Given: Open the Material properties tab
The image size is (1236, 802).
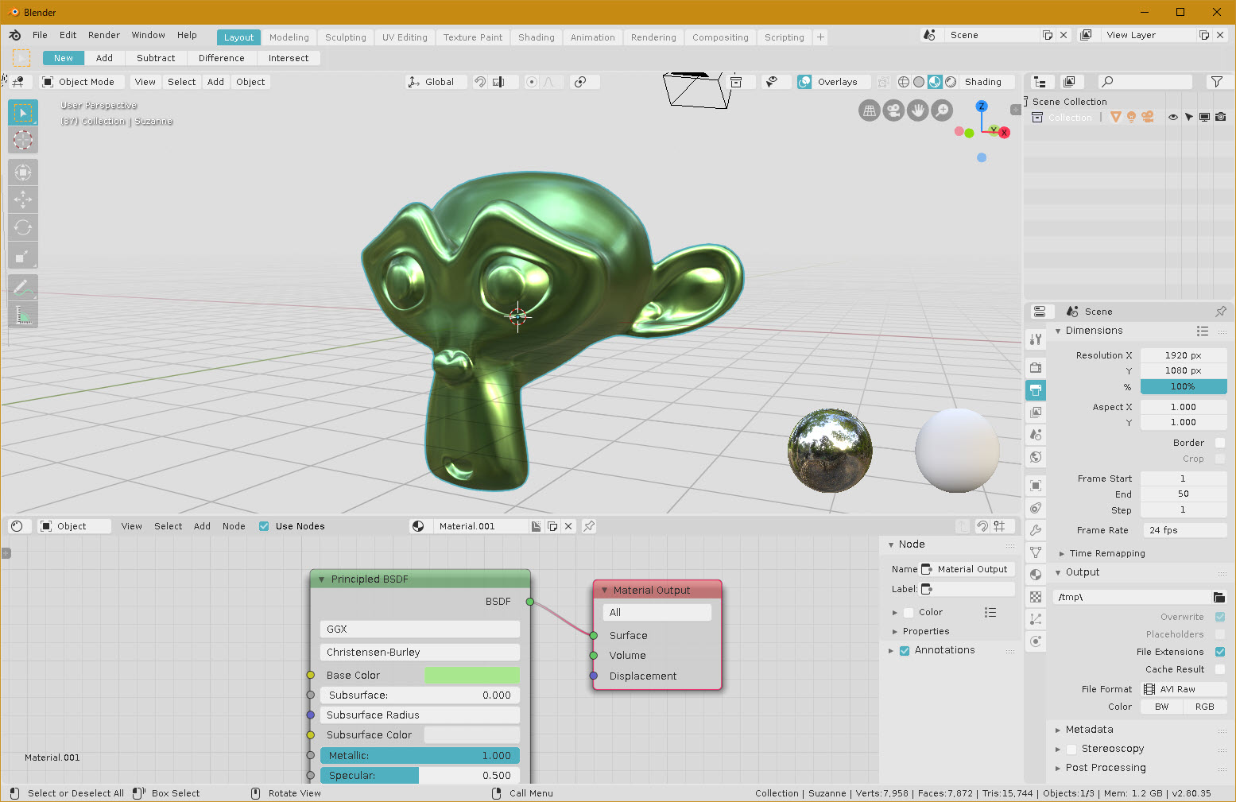Looking at the screenshot, I should coord(1036,574).
